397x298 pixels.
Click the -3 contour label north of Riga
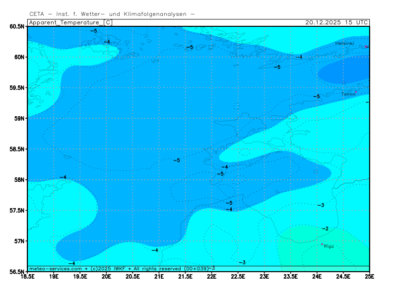coord(321,205)
